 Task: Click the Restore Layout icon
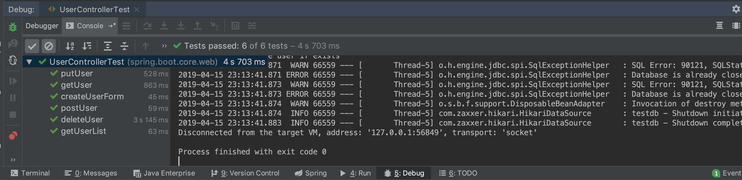tap(720, 26)
